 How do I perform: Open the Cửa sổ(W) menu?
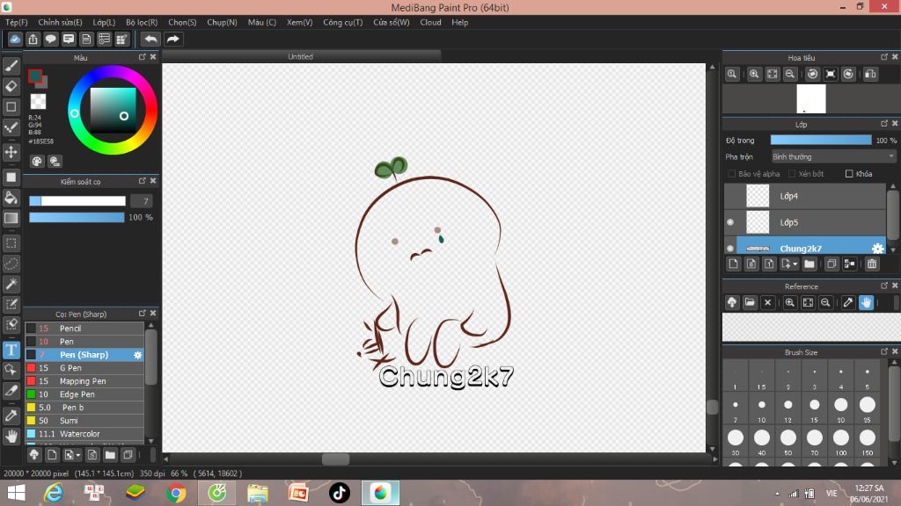392,22
